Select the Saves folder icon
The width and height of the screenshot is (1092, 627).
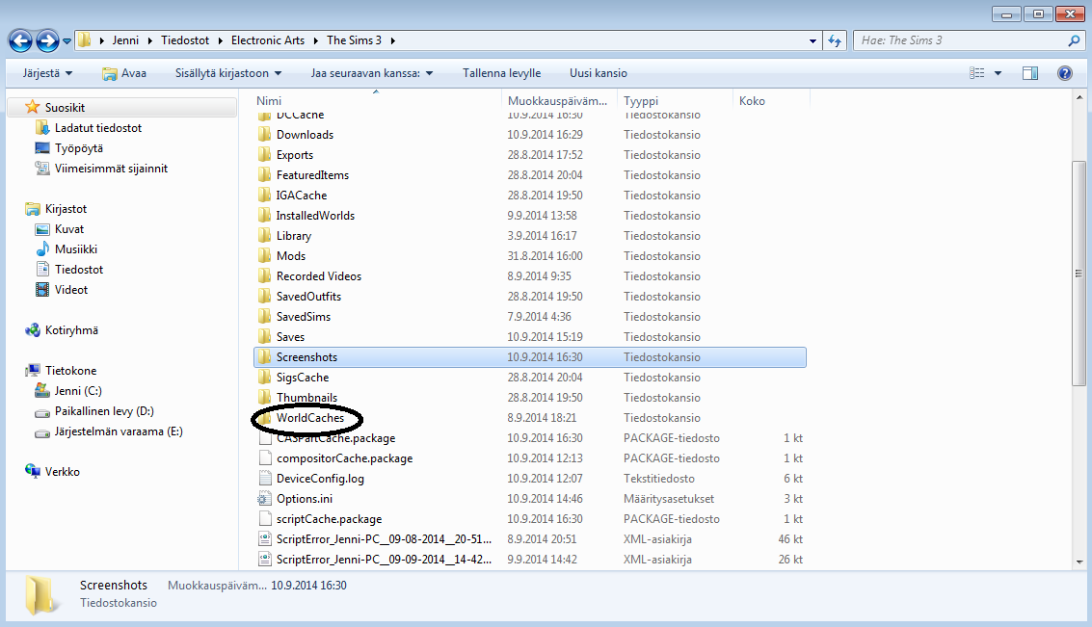(264, 335)
